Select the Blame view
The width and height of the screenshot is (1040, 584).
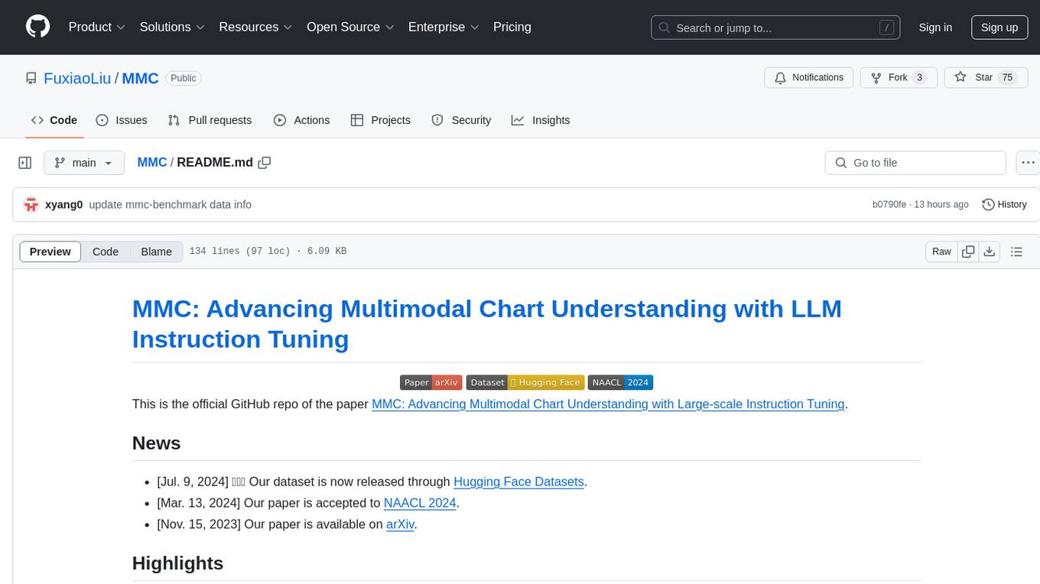pyautogui.click(x=156, y=251)
